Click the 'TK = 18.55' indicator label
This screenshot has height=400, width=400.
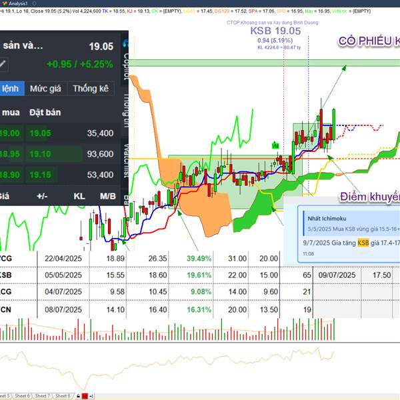coord(113,11)
